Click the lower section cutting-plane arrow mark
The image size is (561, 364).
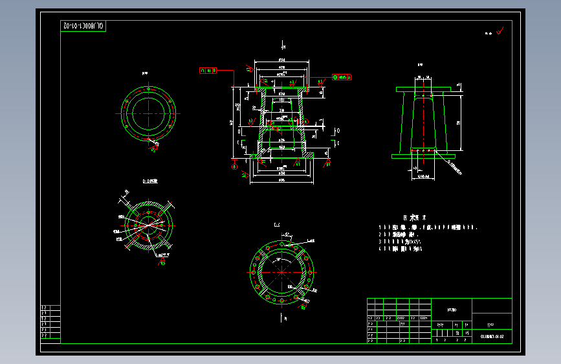tap(283, 318)
